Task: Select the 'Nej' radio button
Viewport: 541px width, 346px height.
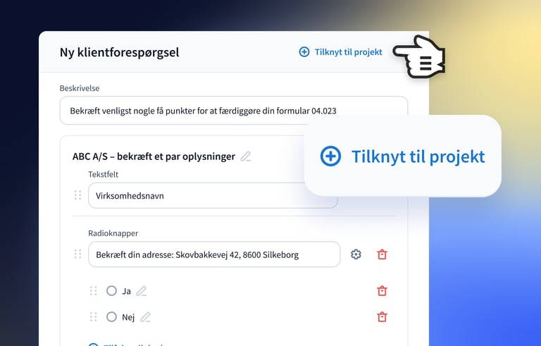Action: tap(111, 317)
